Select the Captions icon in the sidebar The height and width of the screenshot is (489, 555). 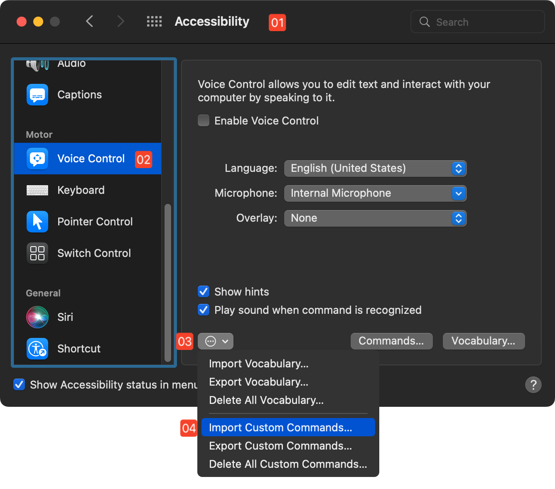click(37, 95)
